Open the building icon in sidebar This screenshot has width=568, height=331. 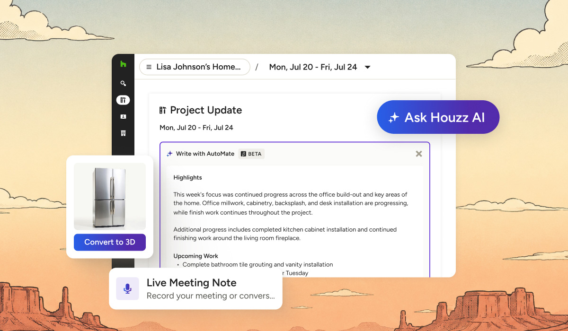click(x=123, y=133)
